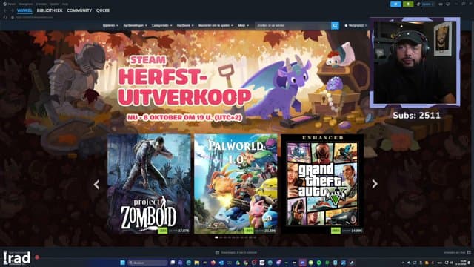
Task: Go back with the Steam back arrow
Action: click(5, 10)
